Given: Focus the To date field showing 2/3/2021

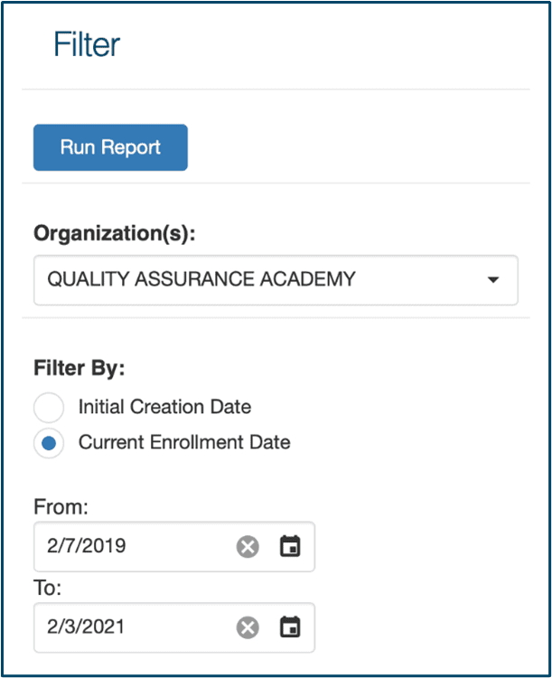Looking at the screenshot, I should (x=174, y=627).
